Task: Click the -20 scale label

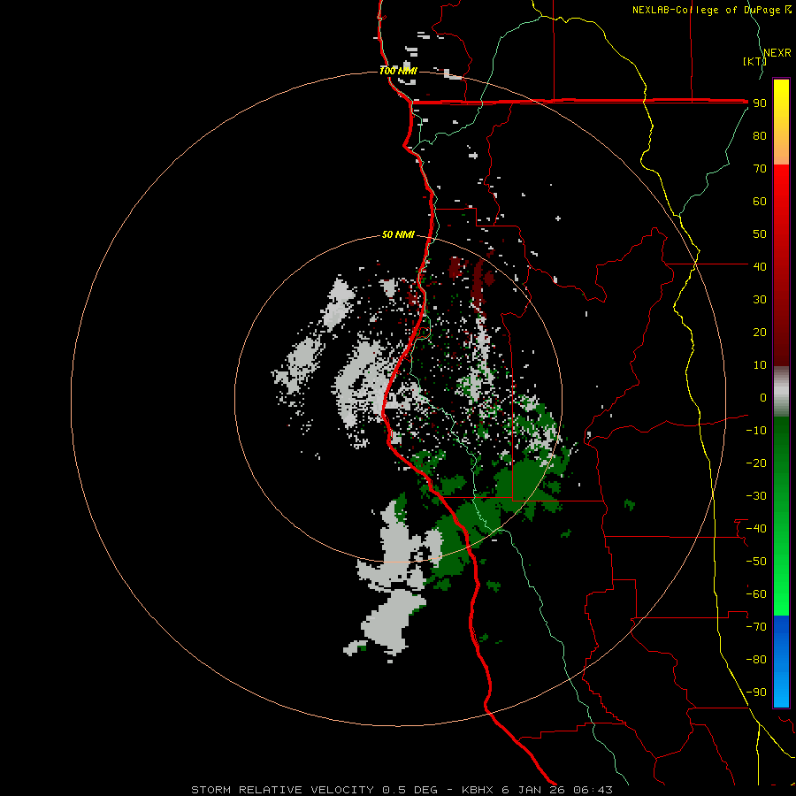Action: pyautogui.click(x=756, y=463)
